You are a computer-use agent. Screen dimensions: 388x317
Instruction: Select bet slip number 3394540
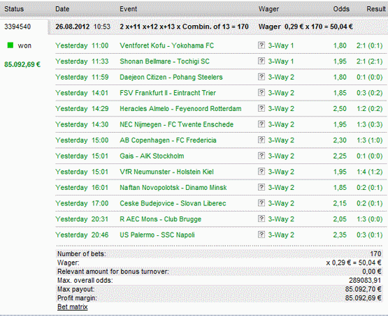(x=17, y=27)
